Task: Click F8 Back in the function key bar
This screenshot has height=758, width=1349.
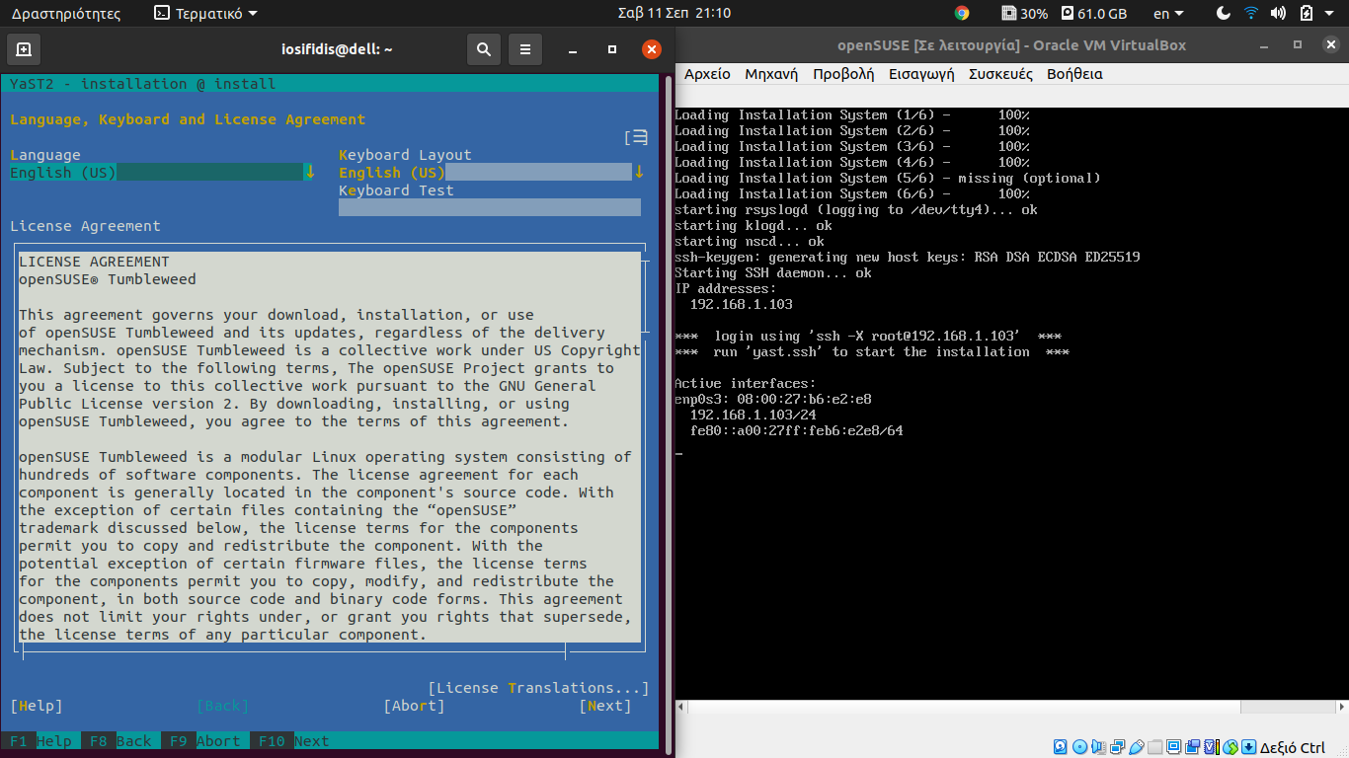Action: (x=120, y=741)
